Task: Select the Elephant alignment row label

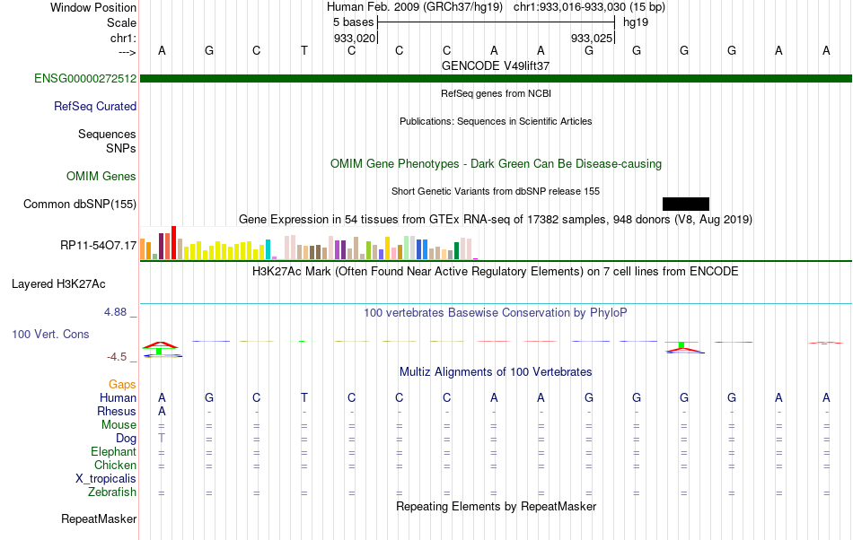Action: pos(113,451)
